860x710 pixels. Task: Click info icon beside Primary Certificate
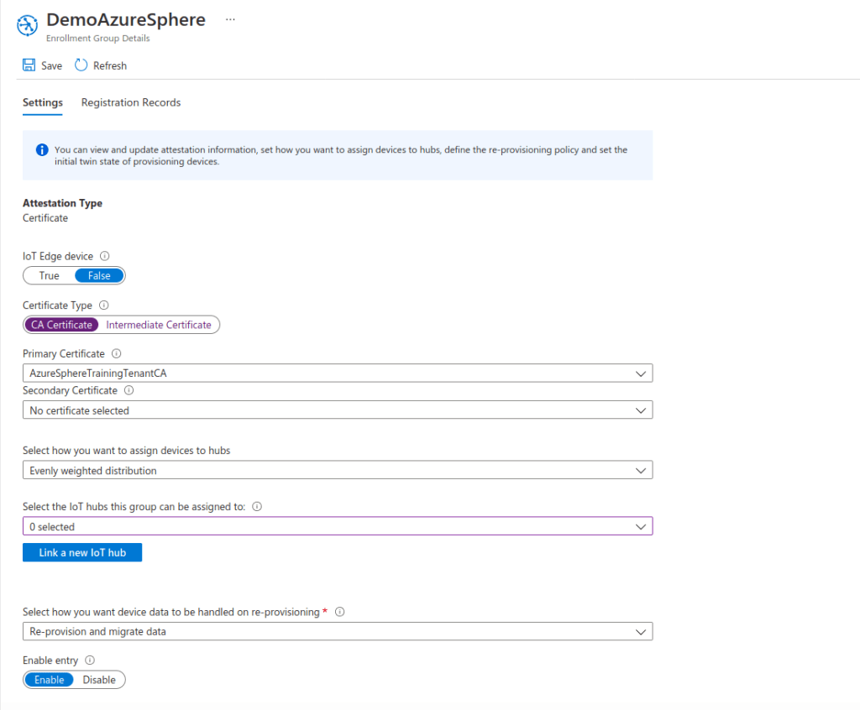(117, 354)
